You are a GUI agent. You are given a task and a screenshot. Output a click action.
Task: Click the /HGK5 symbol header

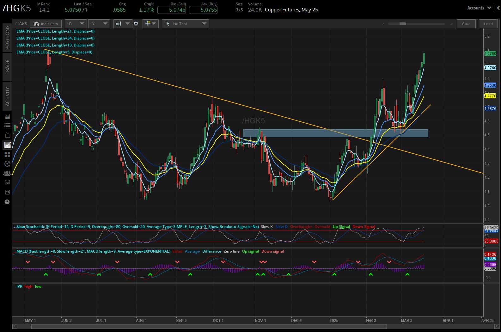point(17,8)
